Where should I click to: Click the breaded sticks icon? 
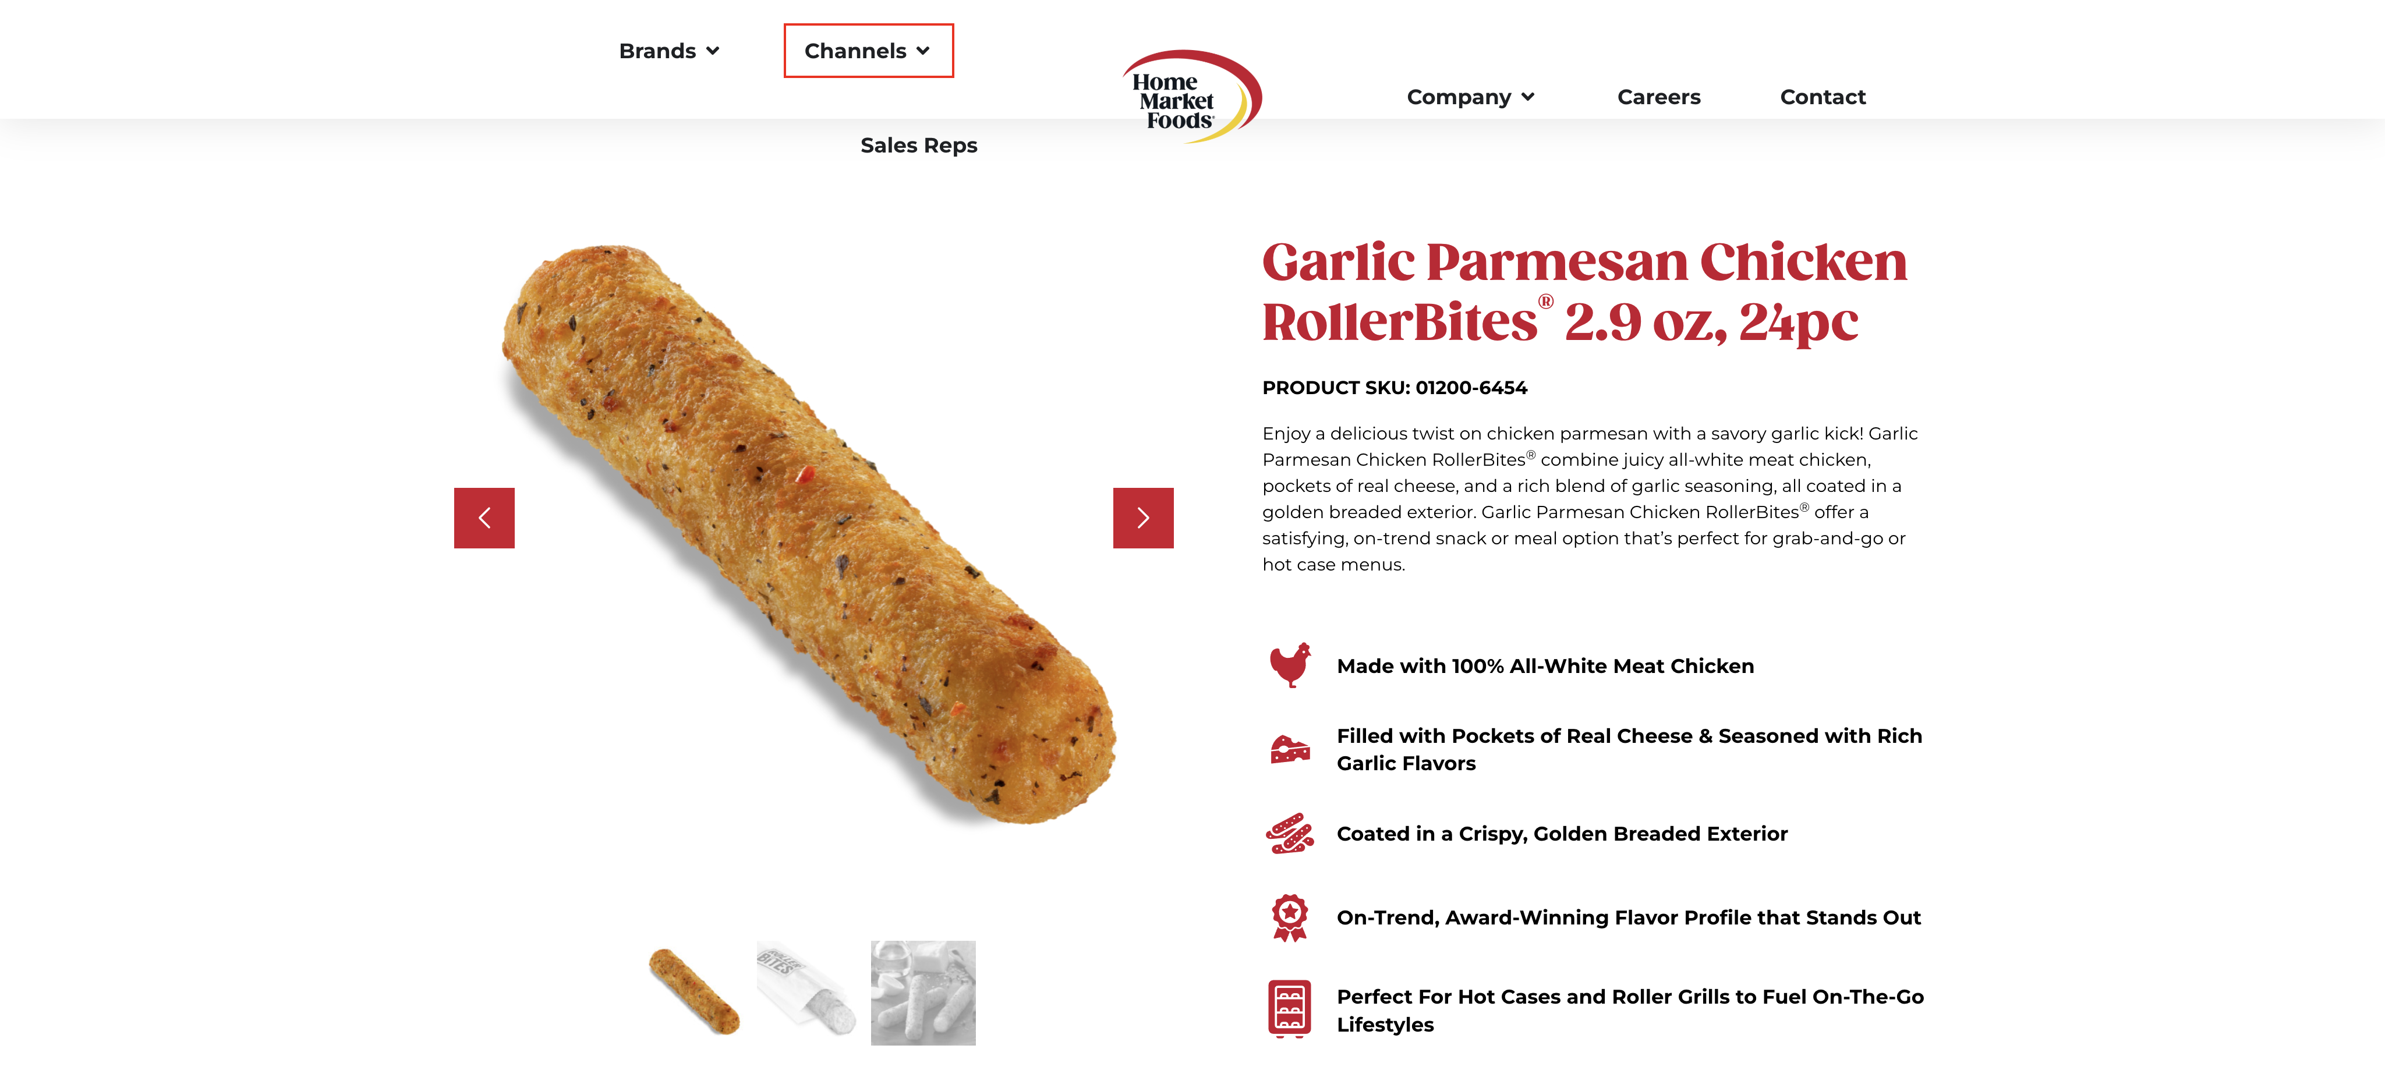[x=1290, y=834]
